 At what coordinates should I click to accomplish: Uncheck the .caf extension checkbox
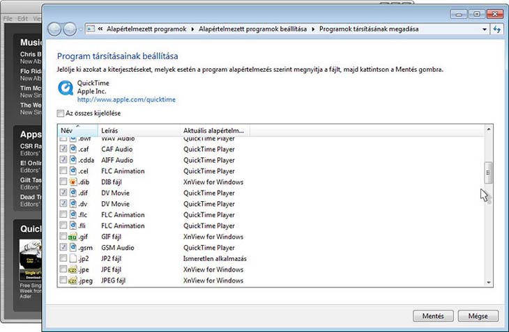63,149
